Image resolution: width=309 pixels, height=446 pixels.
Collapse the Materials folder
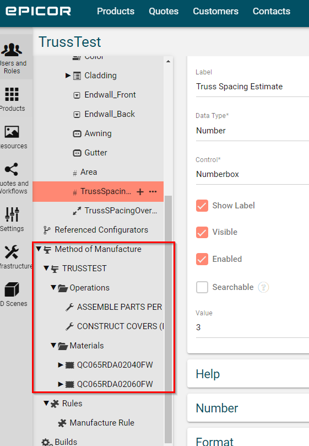[x=53, y=345]
